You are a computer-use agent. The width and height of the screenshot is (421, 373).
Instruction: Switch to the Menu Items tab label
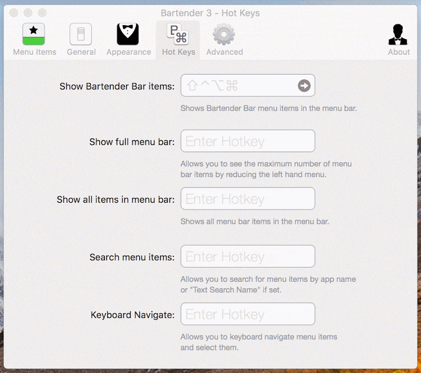(35, 52)
